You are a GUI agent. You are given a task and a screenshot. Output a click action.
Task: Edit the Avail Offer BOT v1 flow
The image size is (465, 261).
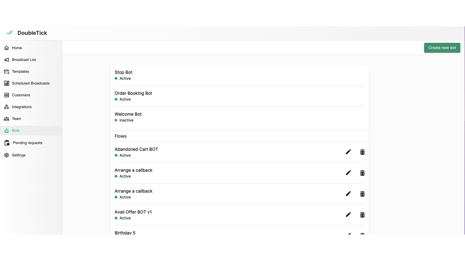348,215
